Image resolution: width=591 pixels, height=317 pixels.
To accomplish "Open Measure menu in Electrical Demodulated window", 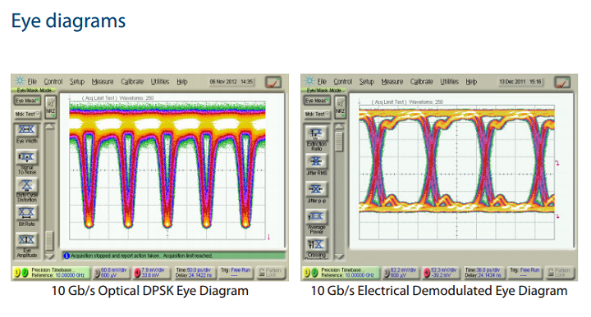I will coord(392,82).
